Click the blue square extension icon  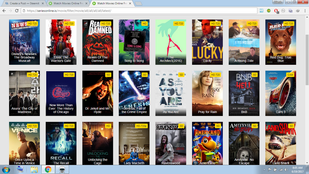tap(262, 11)
